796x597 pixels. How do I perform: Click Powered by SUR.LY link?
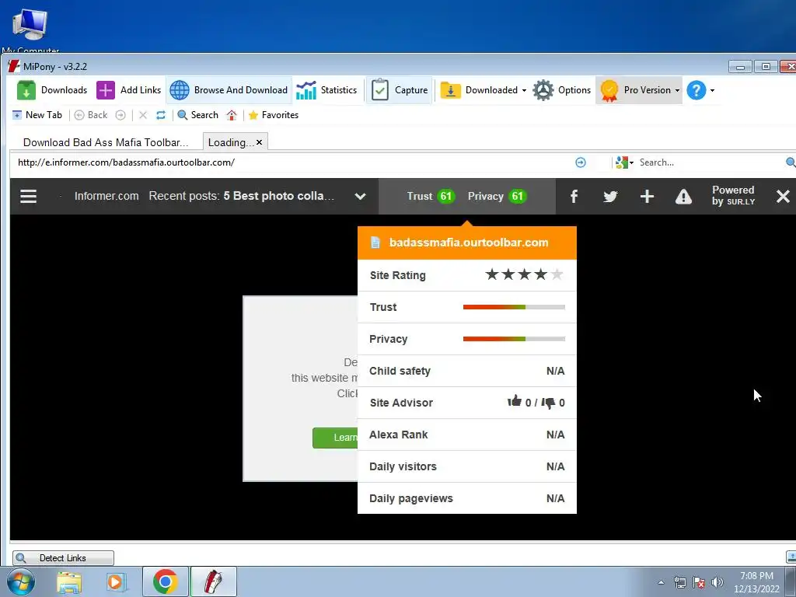(x=733, y=195)
